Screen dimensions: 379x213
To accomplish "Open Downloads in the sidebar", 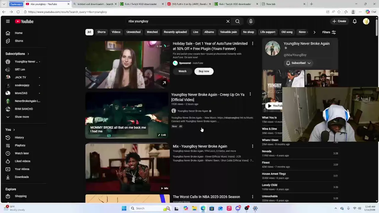I will 22,177.
